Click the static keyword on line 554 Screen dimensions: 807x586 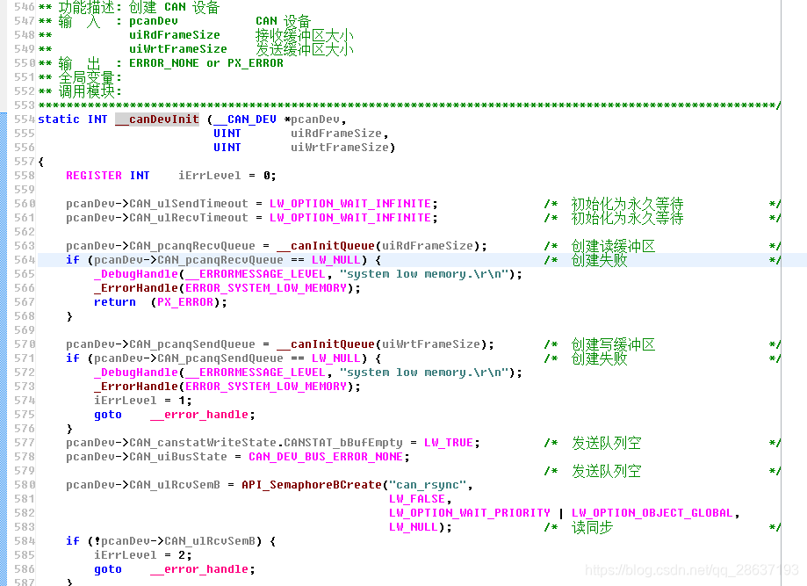(59, 119)
